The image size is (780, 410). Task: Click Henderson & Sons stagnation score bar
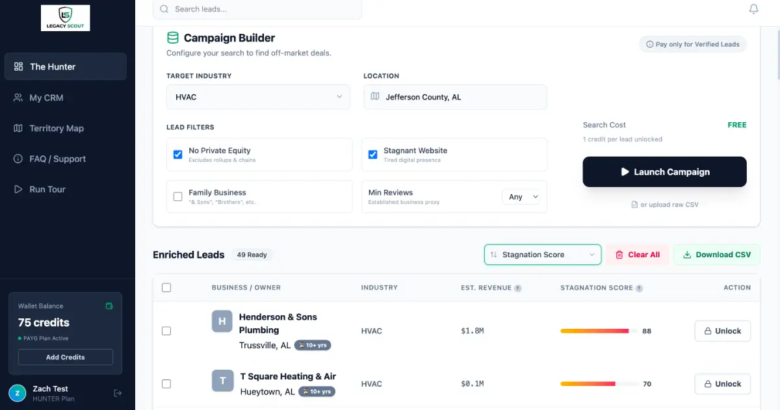599,331
